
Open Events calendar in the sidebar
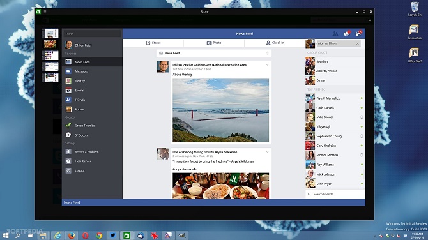(92, 90)
